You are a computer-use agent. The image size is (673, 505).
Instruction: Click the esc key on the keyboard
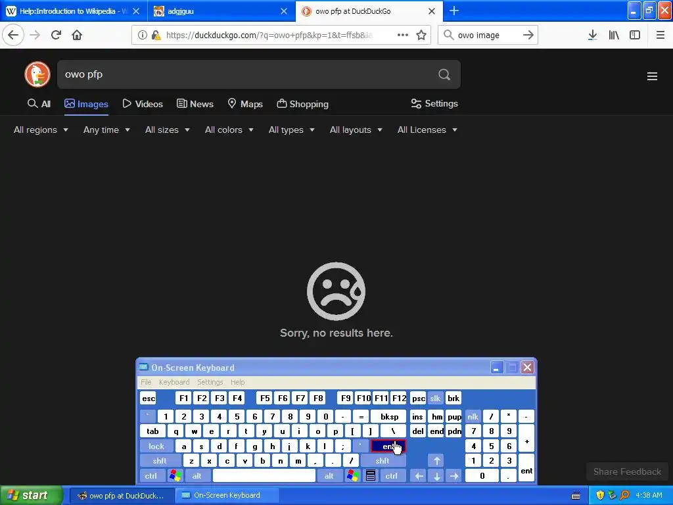point(149,398)
